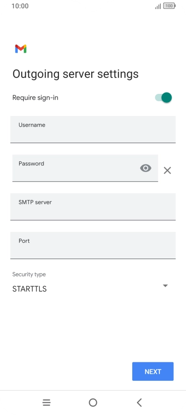Viewport: 186px width, 415px height.
Task: Focus the Username input field
Action: (x=93, y=130)
